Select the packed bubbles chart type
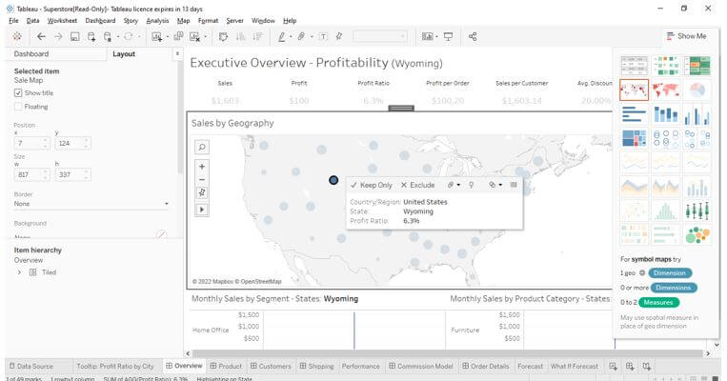The width and height of the screenshot is (727, 381). 697,235
